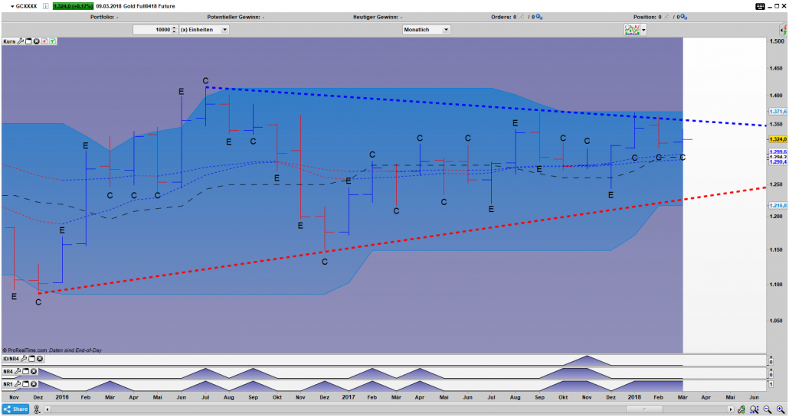Expand the arrow beside the indicator chart icon
This screenshot has width=789, height=417.
pyautogui.click(x=643, y=30)
